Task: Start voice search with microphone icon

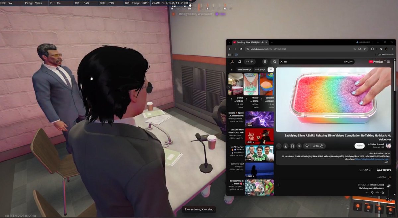Action: [265, 62]
